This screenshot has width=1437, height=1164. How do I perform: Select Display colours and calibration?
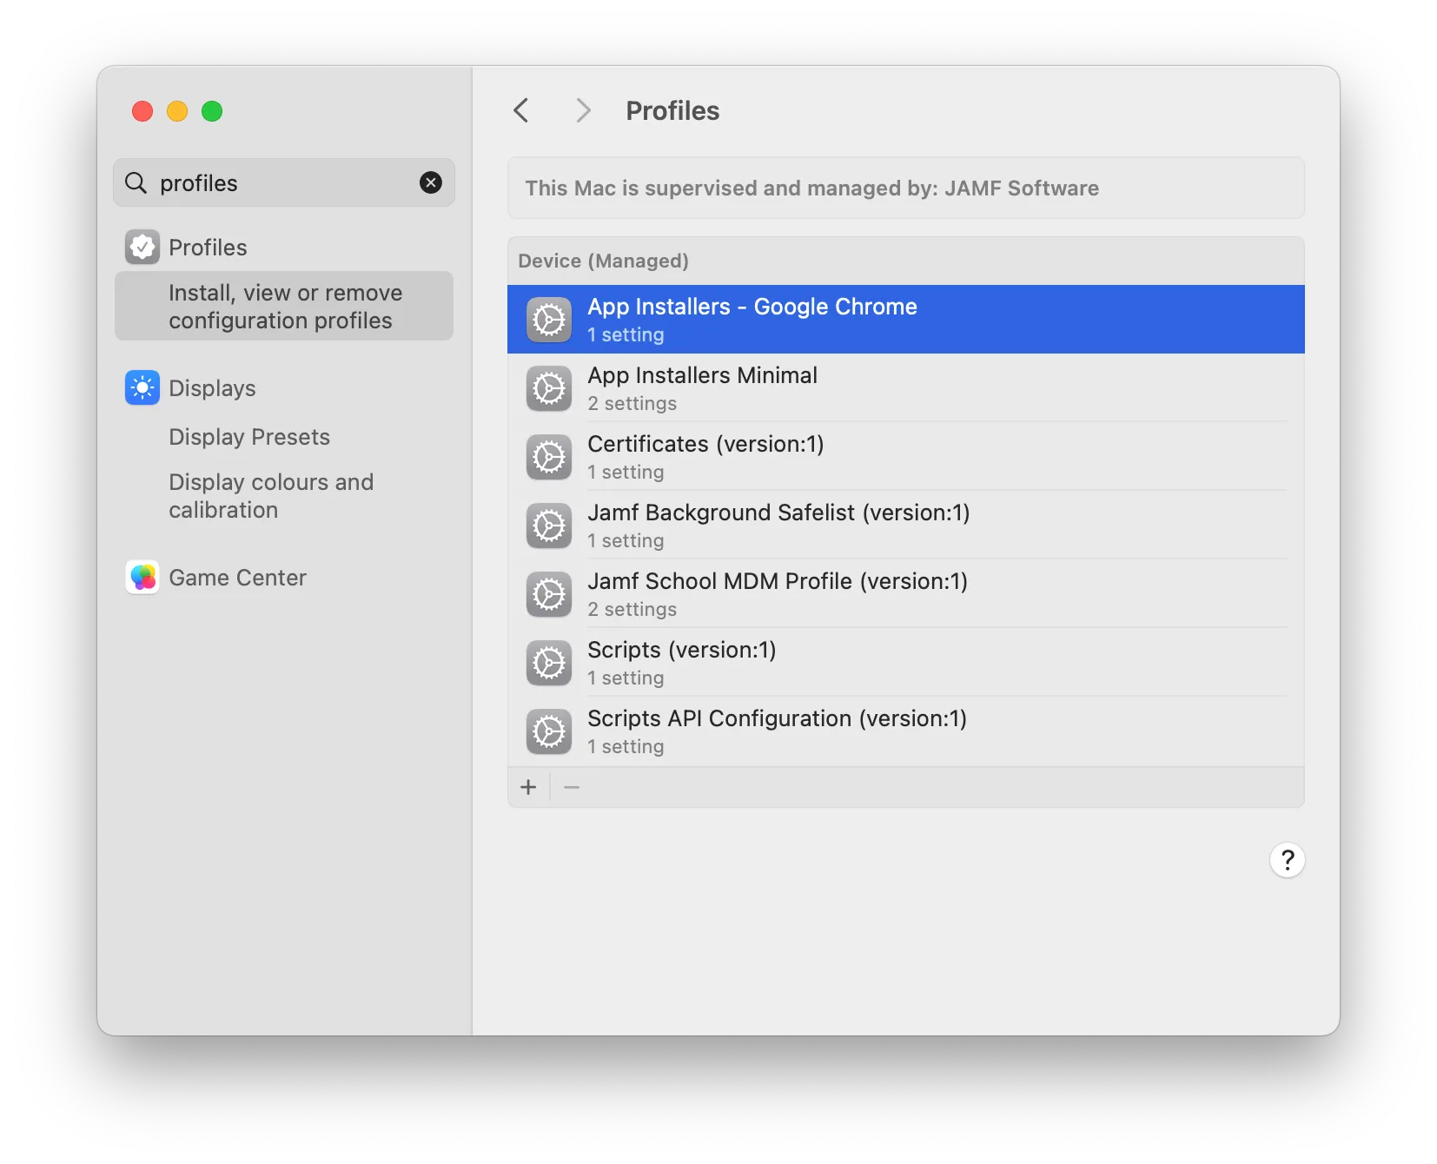(x=270, y=496)
